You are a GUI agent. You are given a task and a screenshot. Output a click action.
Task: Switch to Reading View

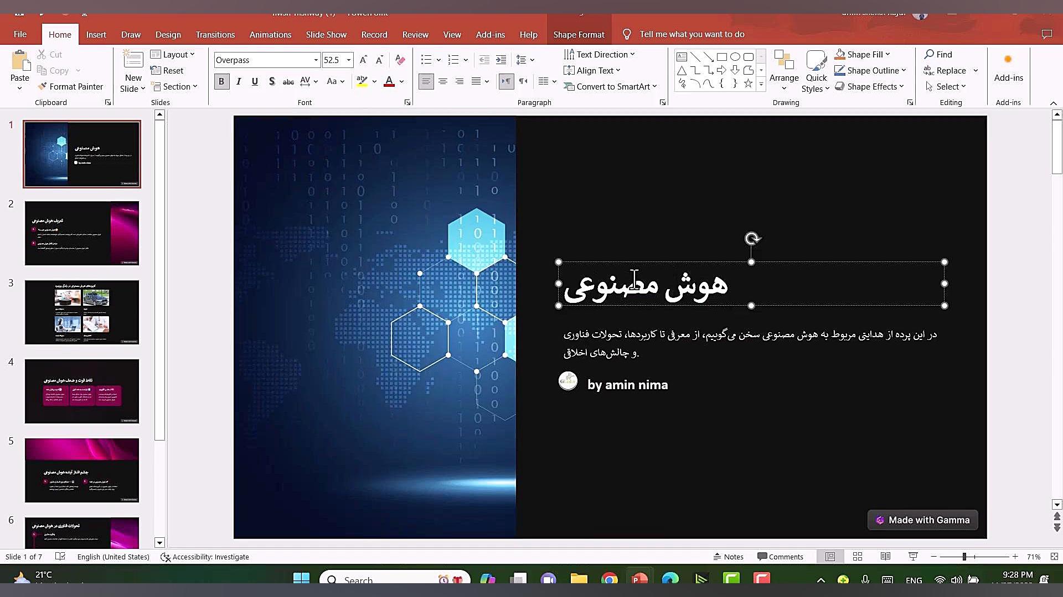point(885,557)
